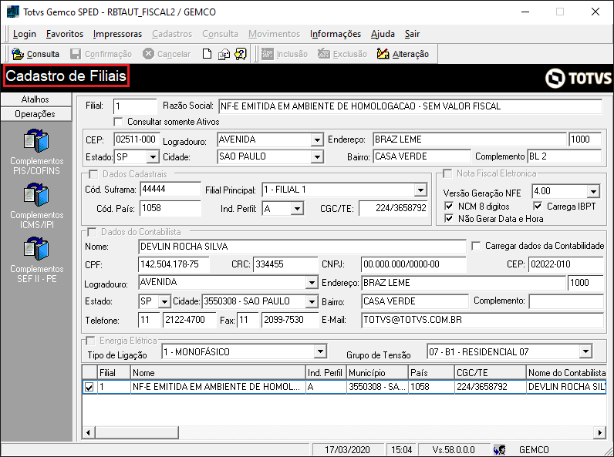
Task: Click the Filial number input field
Action: [x=135, y=106]
